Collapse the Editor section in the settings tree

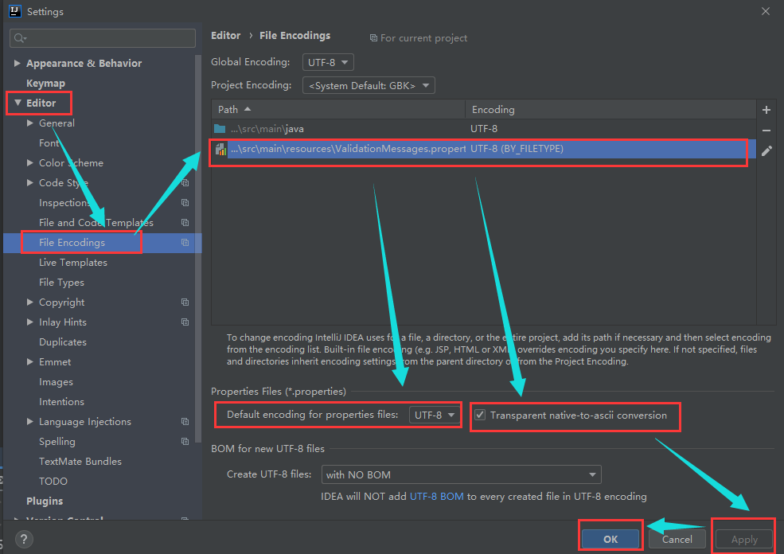[x=19, y=103]
